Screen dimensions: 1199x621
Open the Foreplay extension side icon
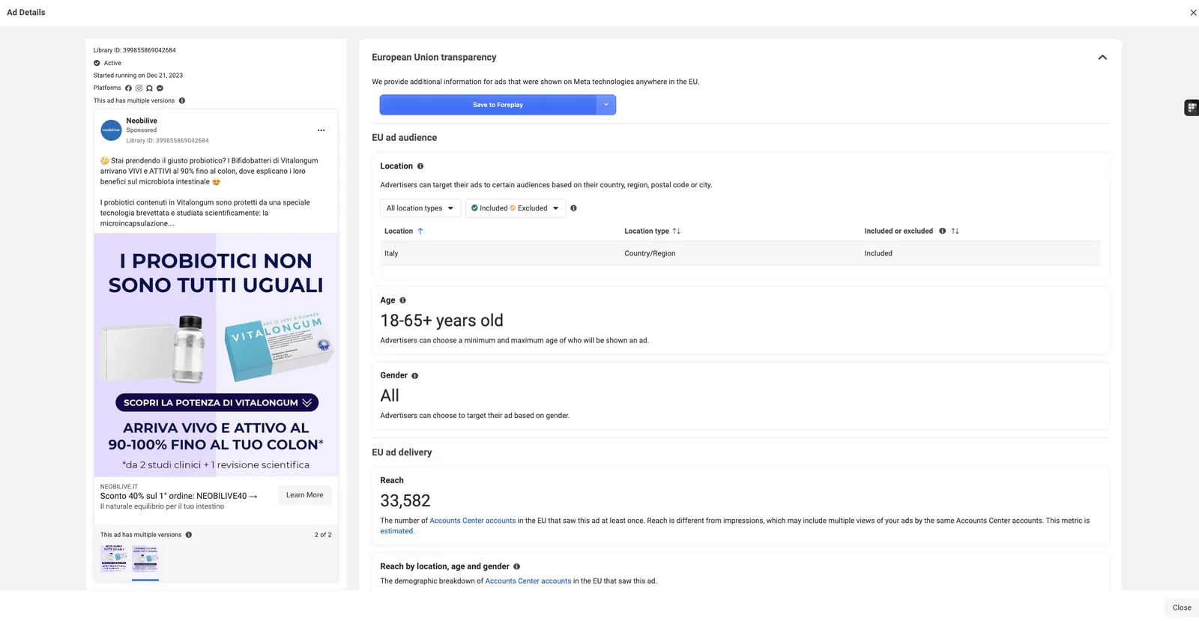click(1192, 108)
